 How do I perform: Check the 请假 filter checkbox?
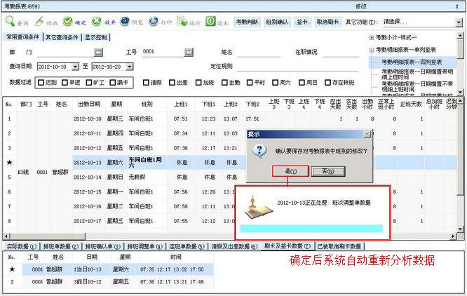tap(146, 83)
